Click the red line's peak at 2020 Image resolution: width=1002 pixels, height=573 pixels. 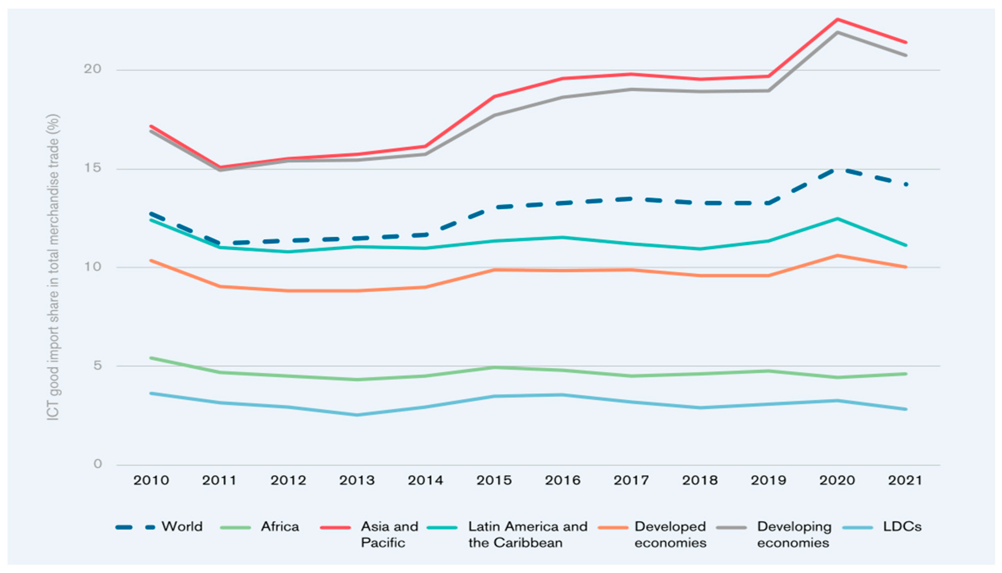click(x=837, y=19)
